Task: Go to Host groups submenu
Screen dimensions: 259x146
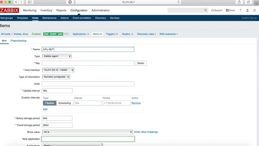Action: 6,18
